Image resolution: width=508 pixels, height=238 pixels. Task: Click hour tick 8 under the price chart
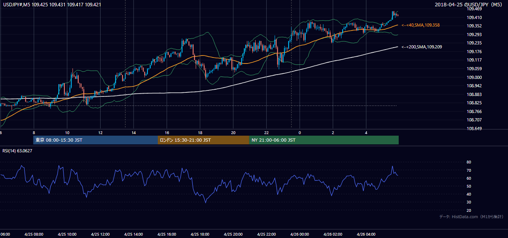[34, 133]
